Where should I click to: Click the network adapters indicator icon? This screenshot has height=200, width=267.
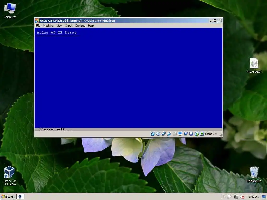[164, 134]
